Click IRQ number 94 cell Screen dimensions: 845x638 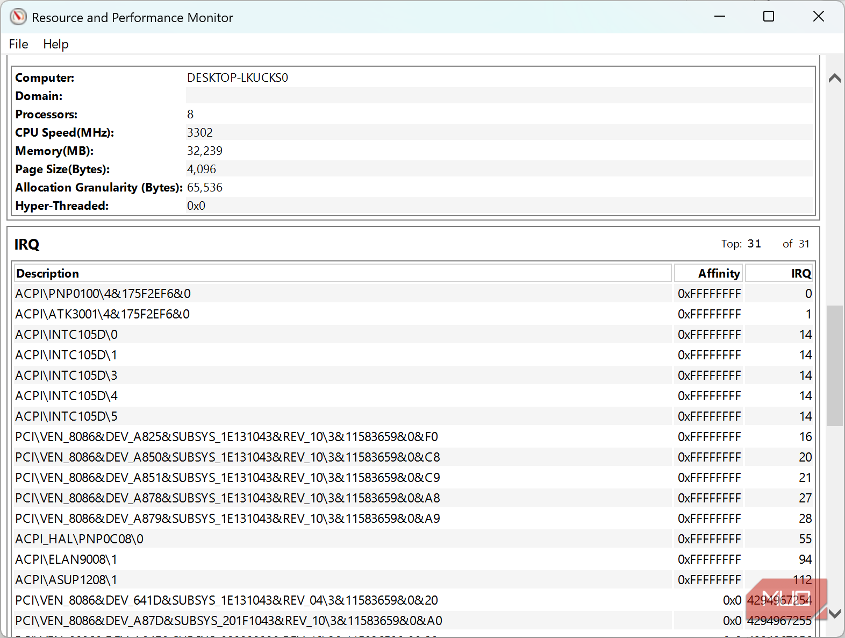[x=779, y=559]
